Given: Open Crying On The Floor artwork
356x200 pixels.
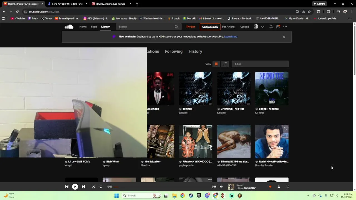Looking at the screenshot, I should coord(234,89).
